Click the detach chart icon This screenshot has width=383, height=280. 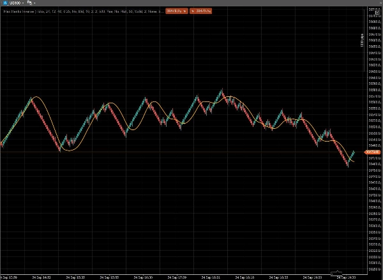[x=377, y=13]
